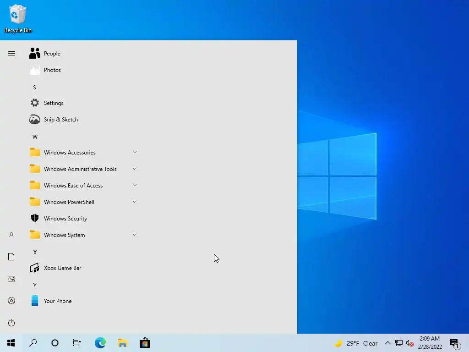Click the 'People' label

coord(52,54)
